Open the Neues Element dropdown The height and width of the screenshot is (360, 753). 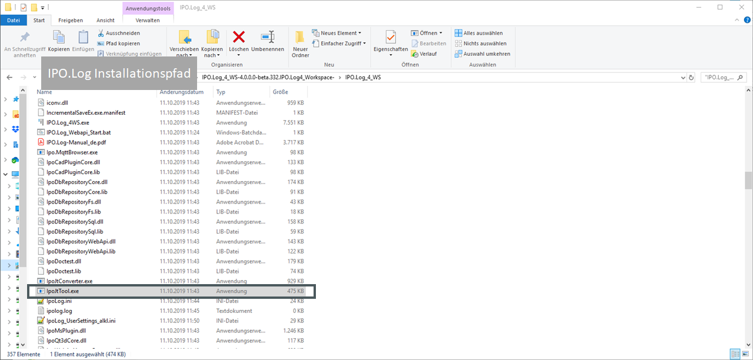click(336, 33)
